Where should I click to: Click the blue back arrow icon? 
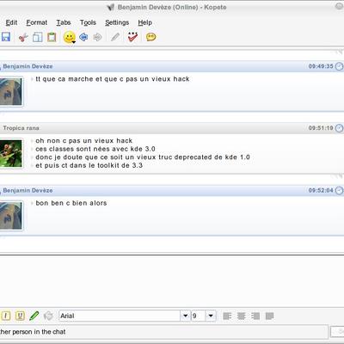coord(83,37)
